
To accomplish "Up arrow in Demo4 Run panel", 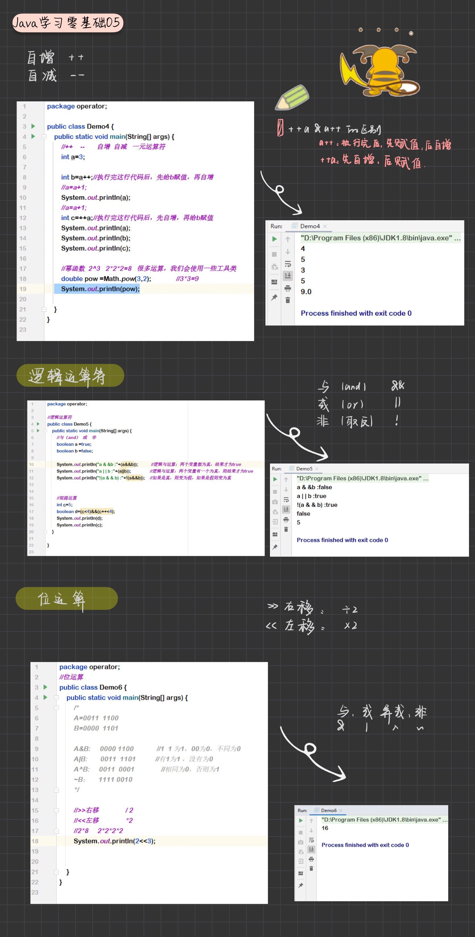I will click(x=288, y=239).
